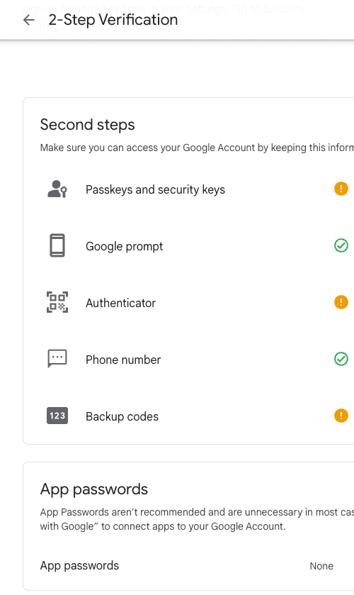Screen dimensions: 354x595
Task: Click the Second steps section heading
Action: click(x=88, y=125)
